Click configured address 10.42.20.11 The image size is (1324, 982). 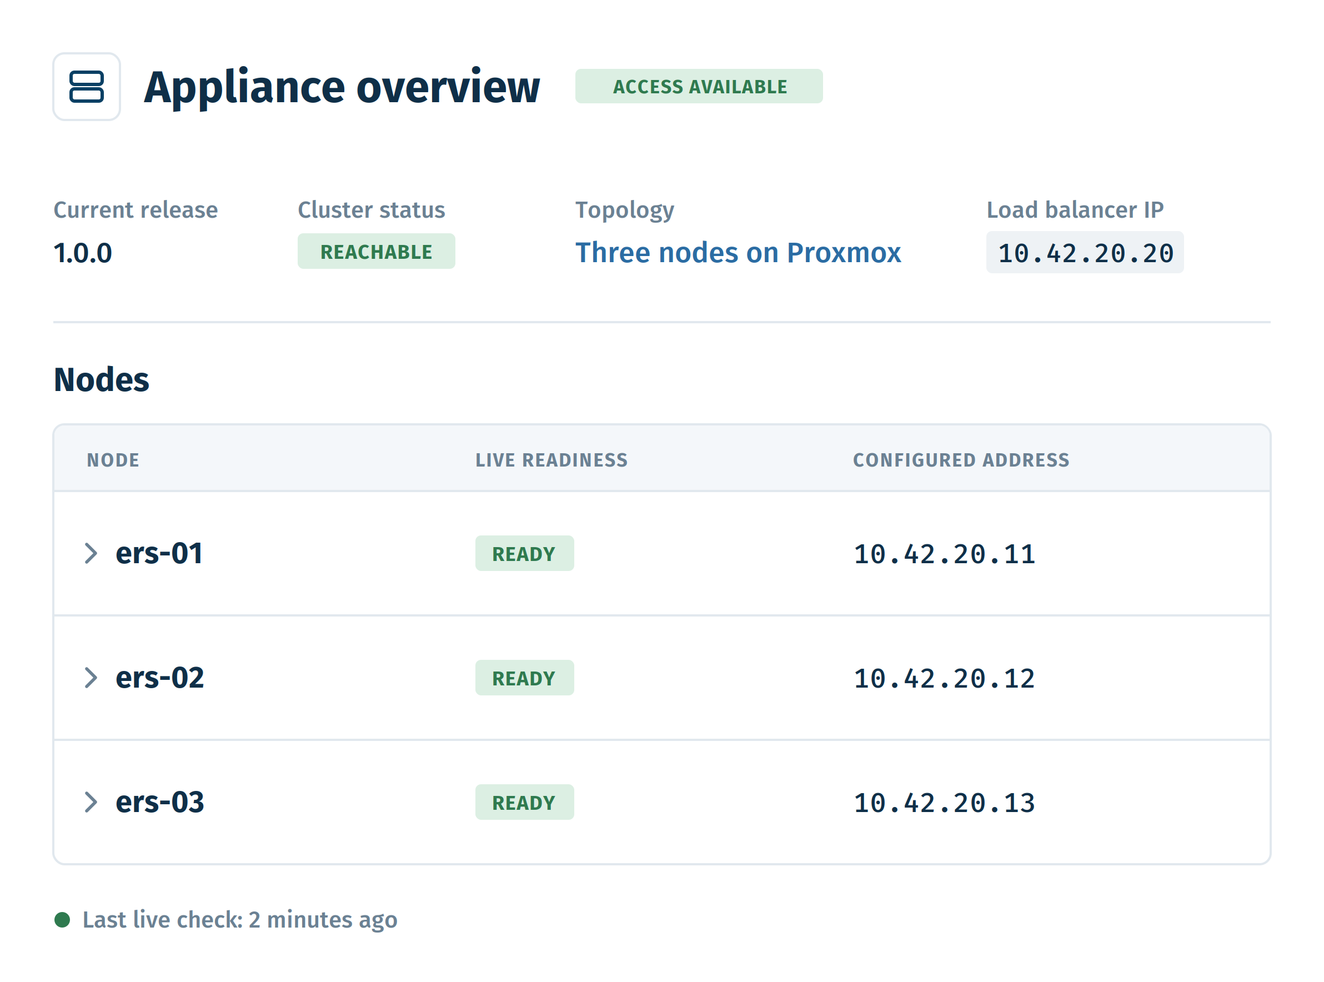(x=944, y=554)
